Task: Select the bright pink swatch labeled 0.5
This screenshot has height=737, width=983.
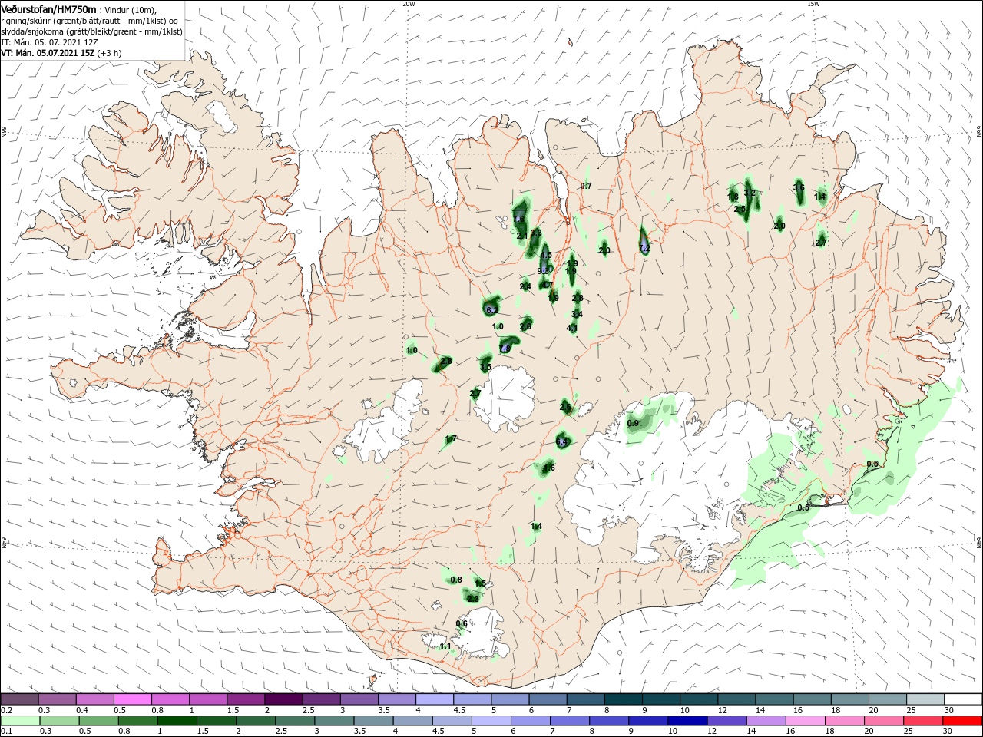Action: tap(133, 699)
